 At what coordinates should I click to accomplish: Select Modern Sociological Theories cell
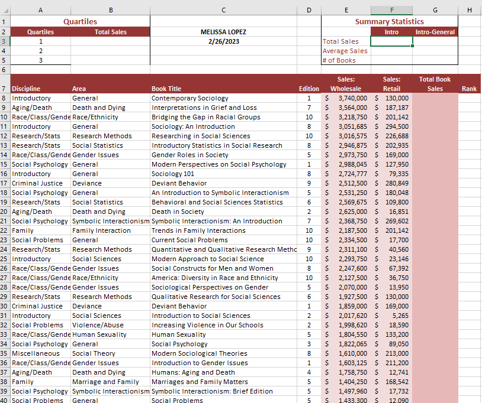point(223,353)
